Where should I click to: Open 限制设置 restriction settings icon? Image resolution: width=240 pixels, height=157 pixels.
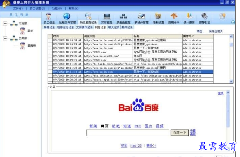pos(158,18)
